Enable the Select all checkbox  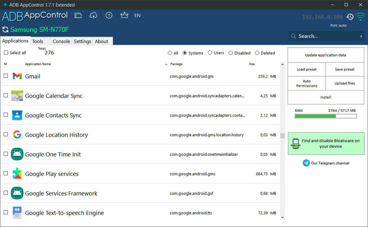[x=6, y=53]
